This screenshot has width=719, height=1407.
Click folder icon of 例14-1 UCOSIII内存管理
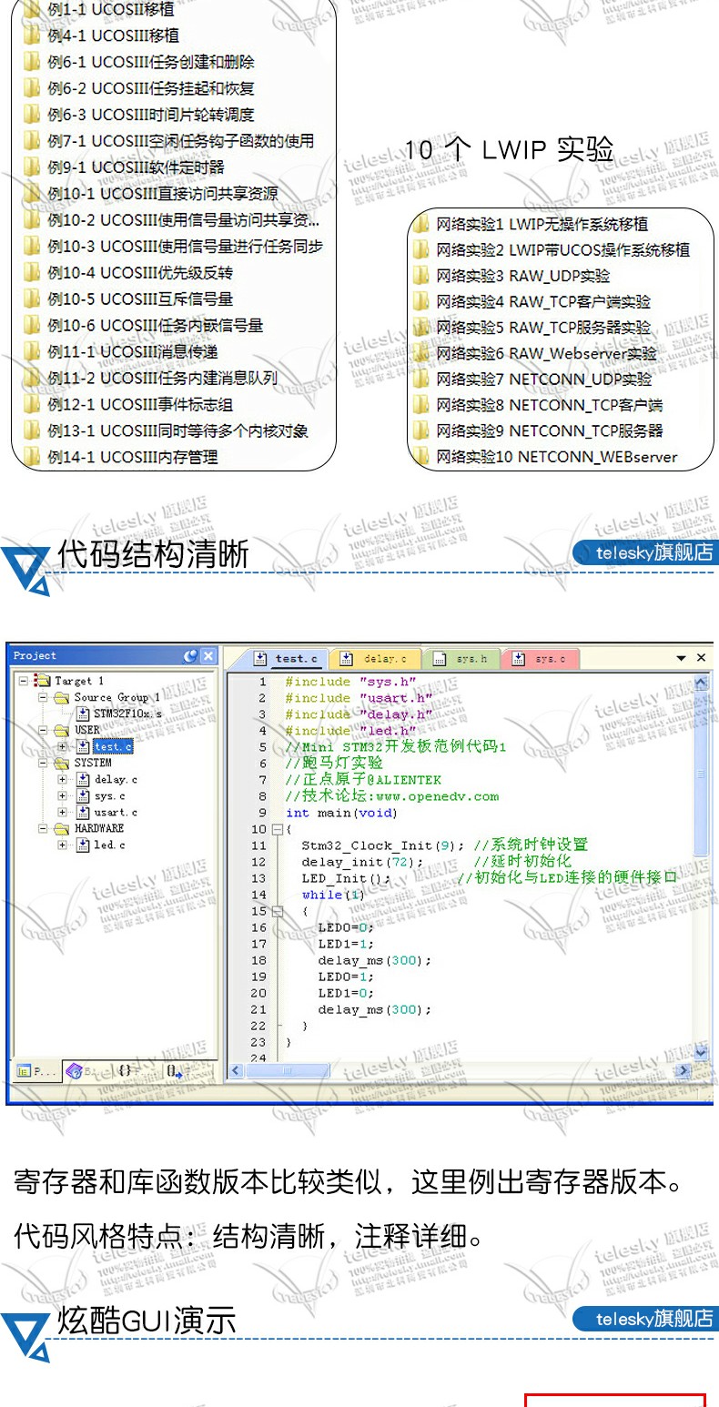(32, 458)
